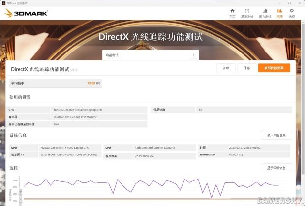The height and width of the screenshot is (206, 305).
Task: Show detailed system info (显示详细信息)
Action: (x=276, y=135)
